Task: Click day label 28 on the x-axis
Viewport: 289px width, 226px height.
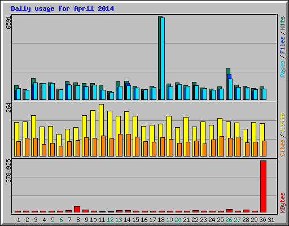Action: pos(246,220)
